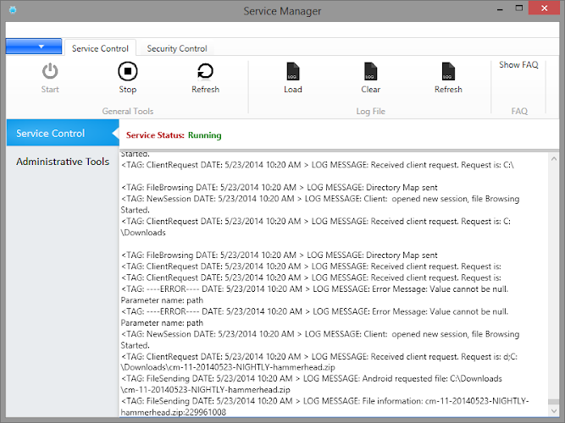Select the Service Control ribbon tab
Viewport: 565px width, 423px height.
[x=100, y=49]
